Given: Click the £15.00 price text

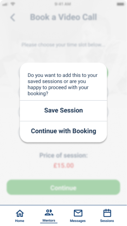Looking at the screenshot, I should pos(63,166).
